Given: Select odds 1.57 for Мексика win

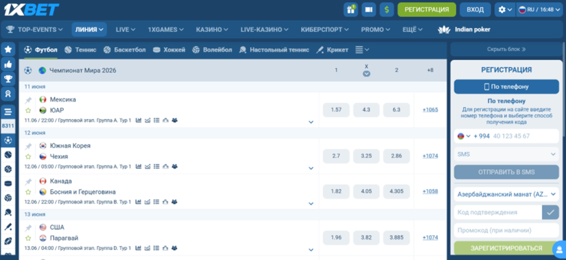Looking at the screenshot, I should pyautogui.click(x=336, y=109).
